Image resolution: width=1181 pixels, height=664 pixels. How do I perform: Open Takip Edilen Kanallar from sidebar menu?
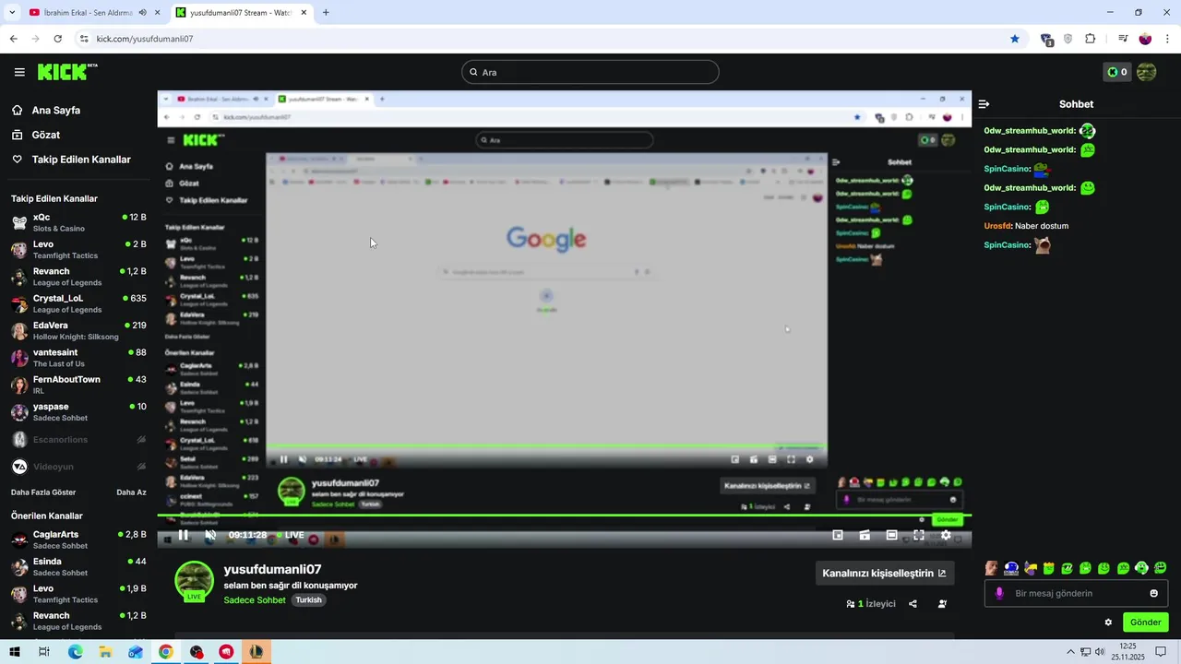pyautogui.click(x=81, y=160)
